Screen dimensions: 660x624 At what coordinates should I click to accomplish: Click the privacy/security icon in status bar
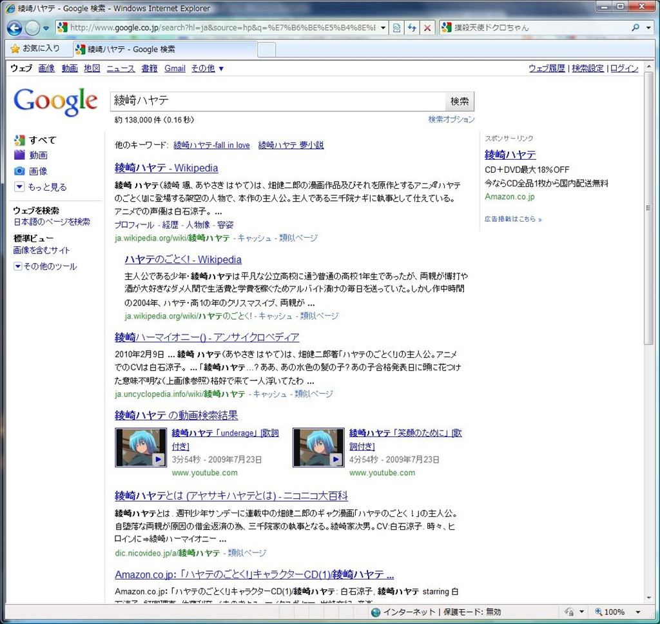pyautogui.click(x=570, y=612)
